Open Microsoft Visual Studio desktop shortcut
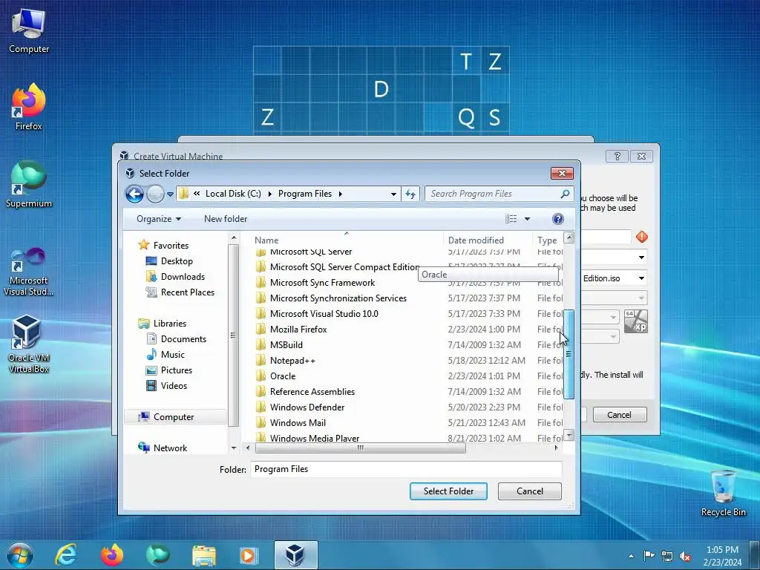 point(29,272)
